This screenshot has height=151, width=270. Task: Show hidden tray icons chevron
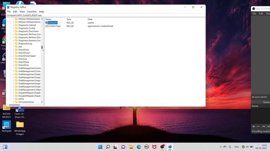click(221, 147)
